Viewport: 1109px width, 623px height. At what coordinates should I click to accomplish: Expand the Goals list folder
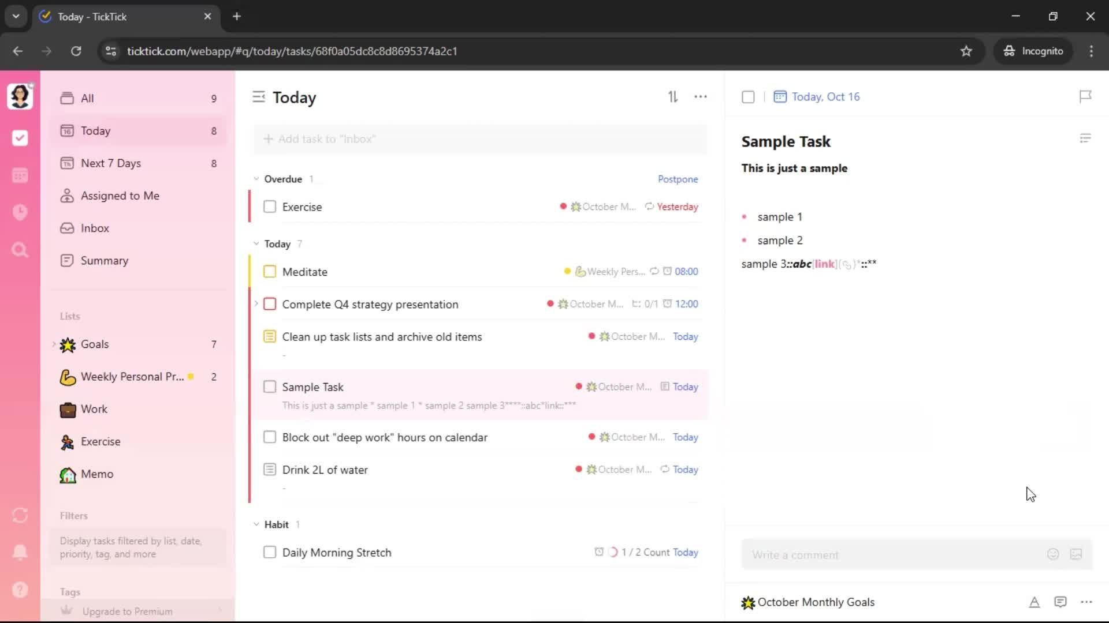[x=54, y=344]
